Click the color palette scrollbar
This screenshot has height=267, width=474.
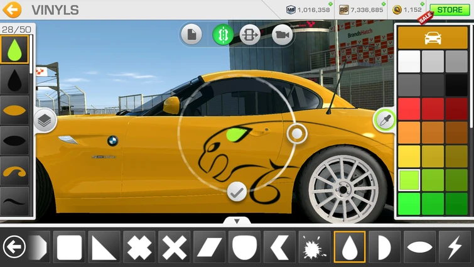tap(471, 77)
